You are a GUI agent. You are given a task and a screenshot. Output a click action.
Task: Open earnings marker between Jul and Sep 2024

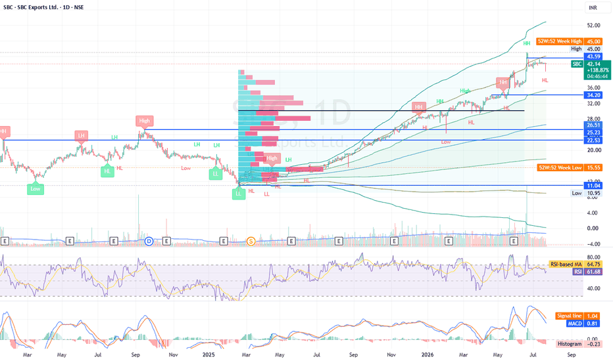click(x=113, y=241)
